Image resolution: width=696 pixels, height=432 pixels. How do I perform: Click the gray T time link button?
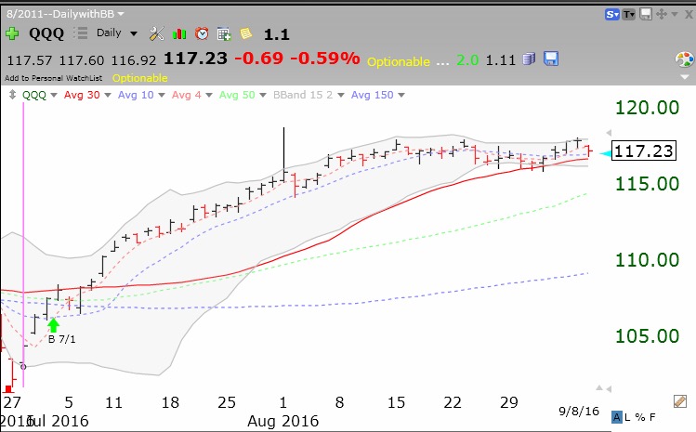[629, 15]
